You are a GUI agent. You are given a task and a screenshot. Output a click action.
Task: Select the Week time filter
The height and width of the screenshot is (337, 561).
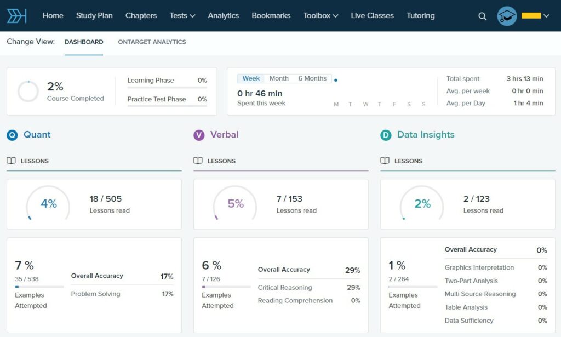coord(251,78)
